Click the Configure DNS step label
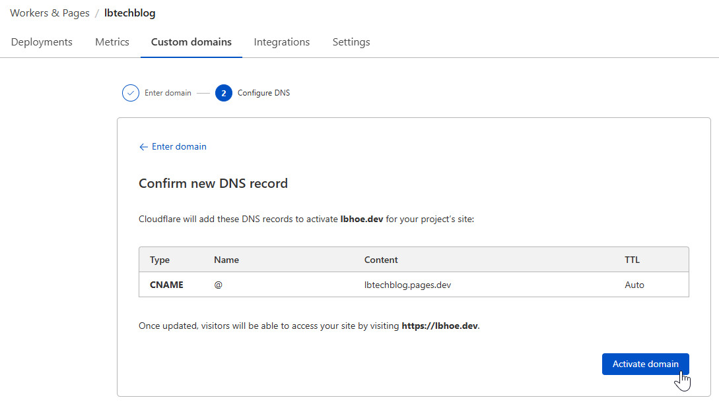Viewport: 719px width, 404px height. click(263, 93)
